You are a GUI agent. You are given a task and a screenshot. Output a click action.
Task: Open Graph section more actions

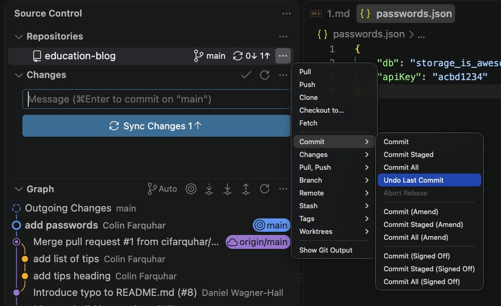[x=283, y=189]
